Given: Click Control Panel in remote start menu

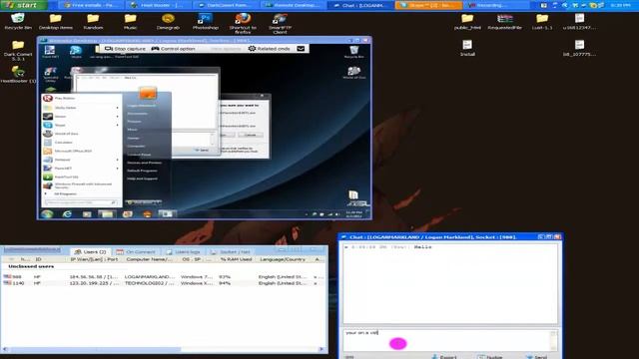Looking at the screenshot, I should tap(139, 155).
